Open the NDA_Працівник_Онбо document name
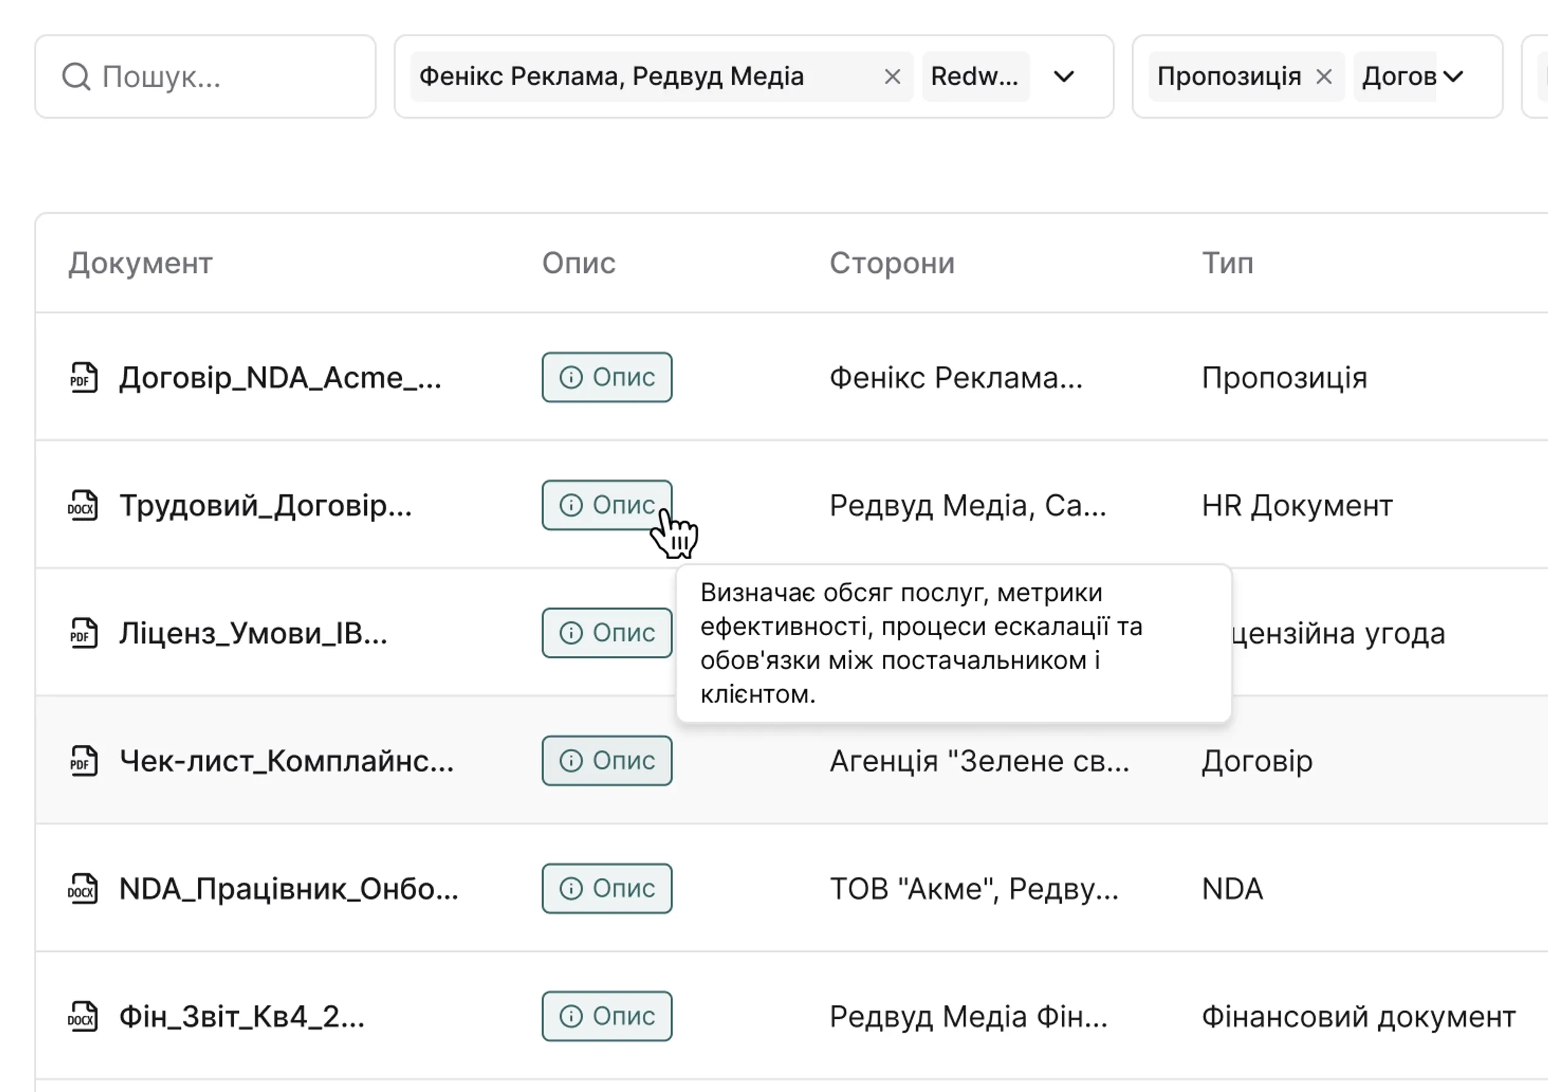Image resolution: width=1548 pixels, height=1092 pixels. click(x=288, y=889)
